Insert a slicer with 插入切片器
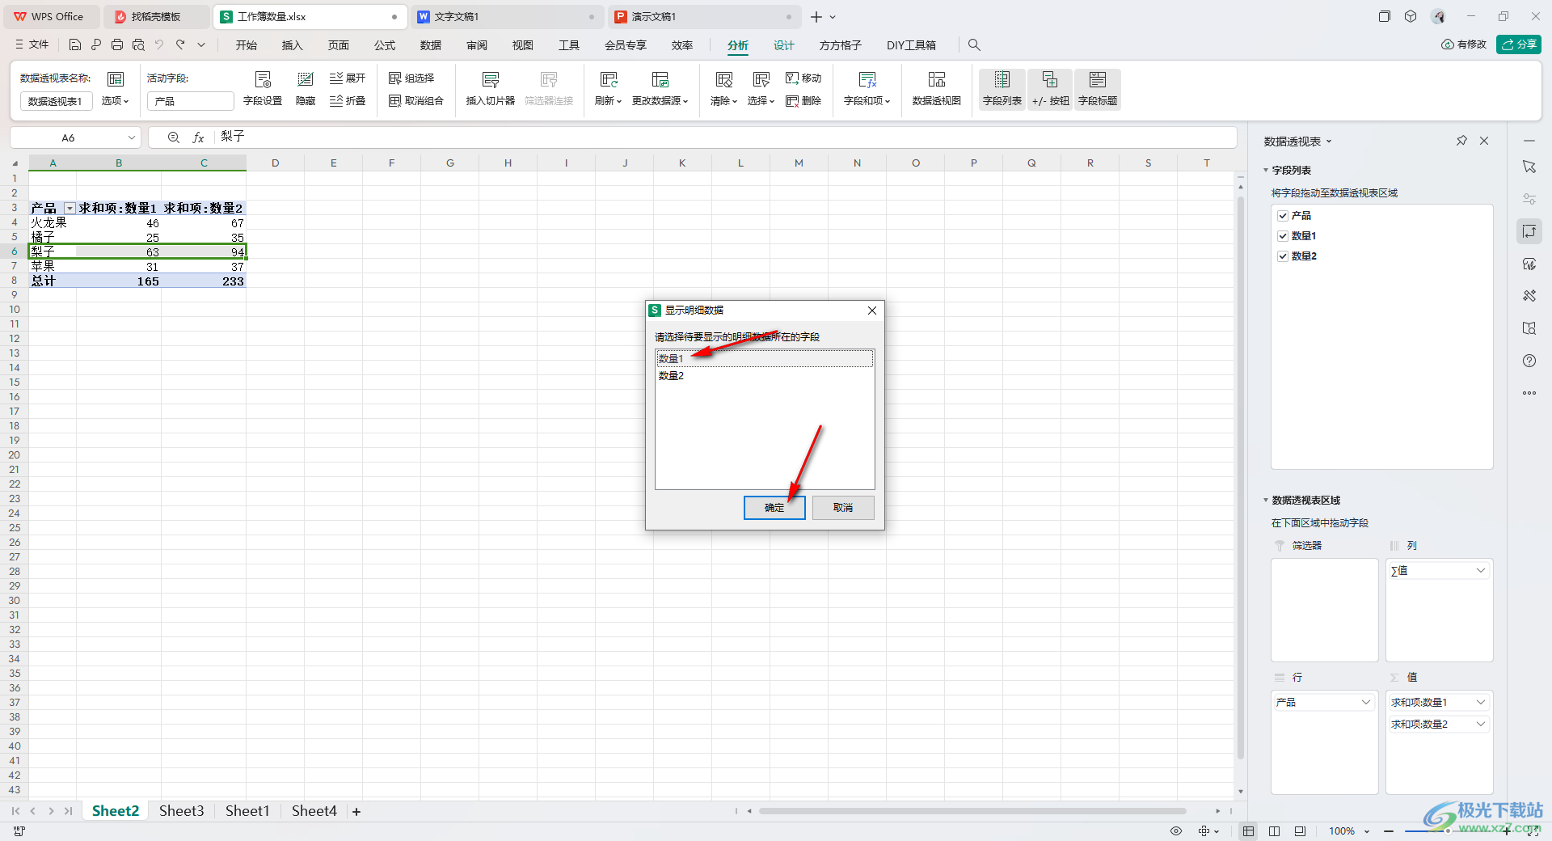The width and height of the screenshot is (1552, 841). [491, 89]
